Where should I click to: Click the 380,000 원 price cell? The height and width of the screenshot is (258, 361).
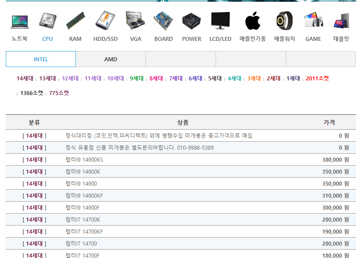pos(335,160)
